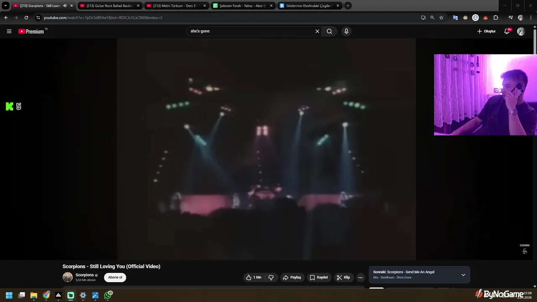
Task: Install app icon in address bar
Action: tap(423, 18)
